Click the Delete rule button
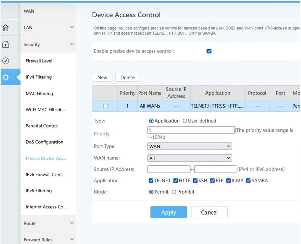 pyautogui.click(x=127, y=77)
